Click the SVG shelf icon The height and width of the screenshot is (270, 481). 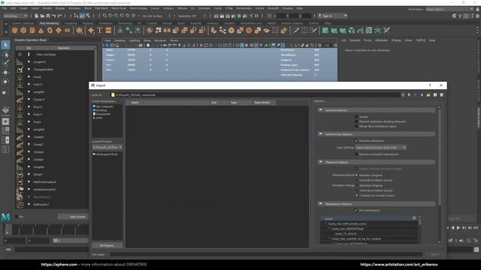click(x=108, y=30)
